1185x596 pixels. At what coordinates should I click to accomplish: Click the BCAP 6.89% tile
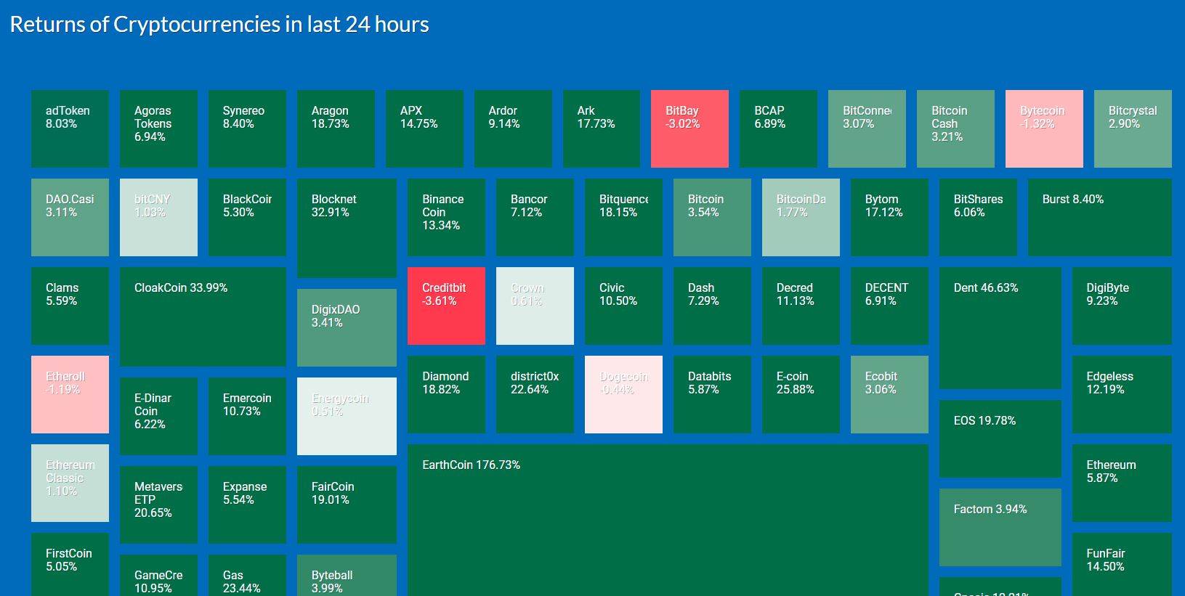tap(778, 128)
